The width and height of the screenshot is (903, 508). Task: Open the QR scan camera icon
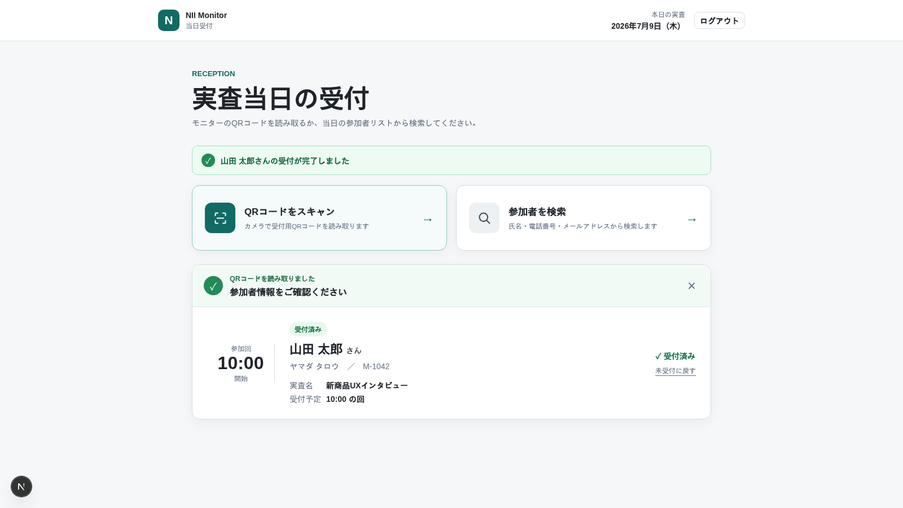point(220,218)
